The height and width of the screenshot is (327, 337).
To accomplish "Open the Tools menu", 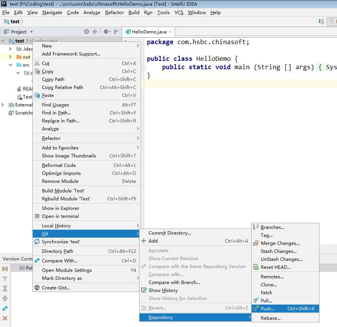I will (x=163, y=13).
